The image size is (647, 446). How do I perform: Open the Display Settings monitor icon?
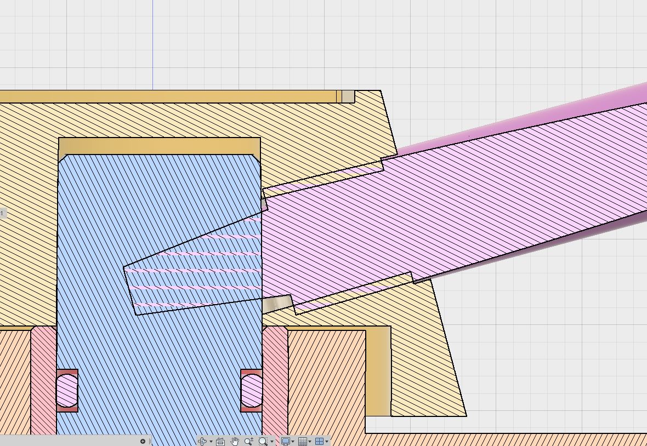286,442
